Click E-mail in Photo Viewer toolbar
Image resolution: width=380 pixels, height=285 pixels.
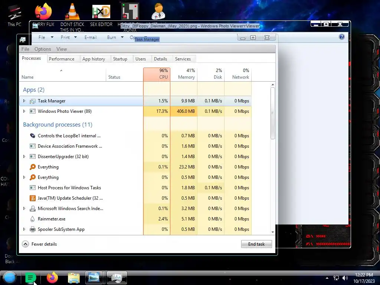tap(91, 37)
